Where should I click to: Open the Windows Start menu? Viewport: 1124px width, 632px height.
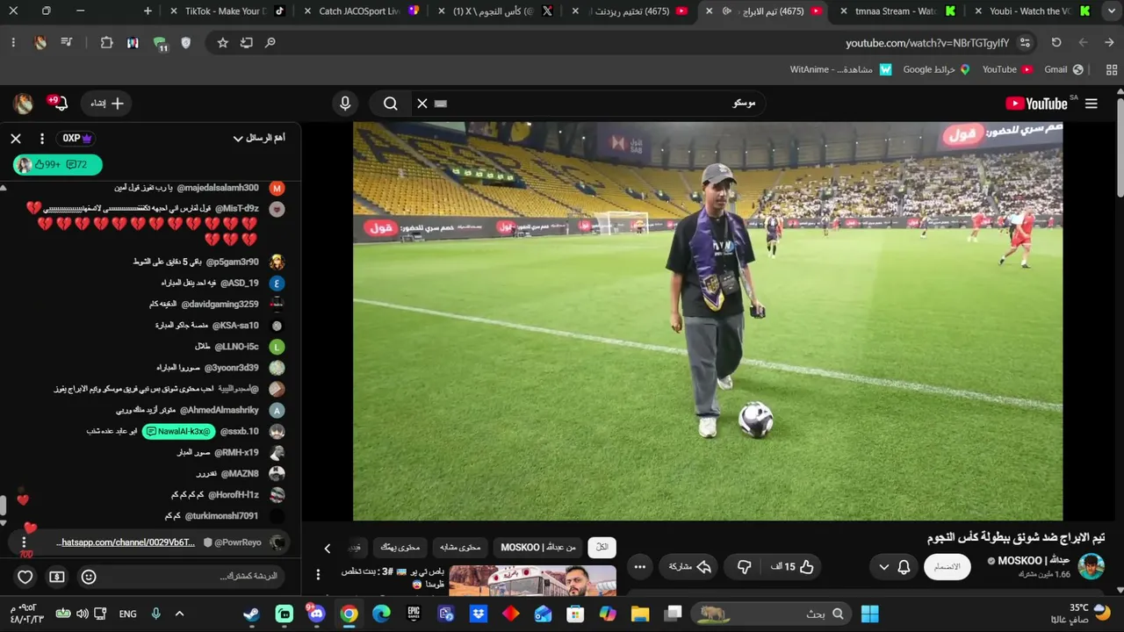tap(870, 614)
